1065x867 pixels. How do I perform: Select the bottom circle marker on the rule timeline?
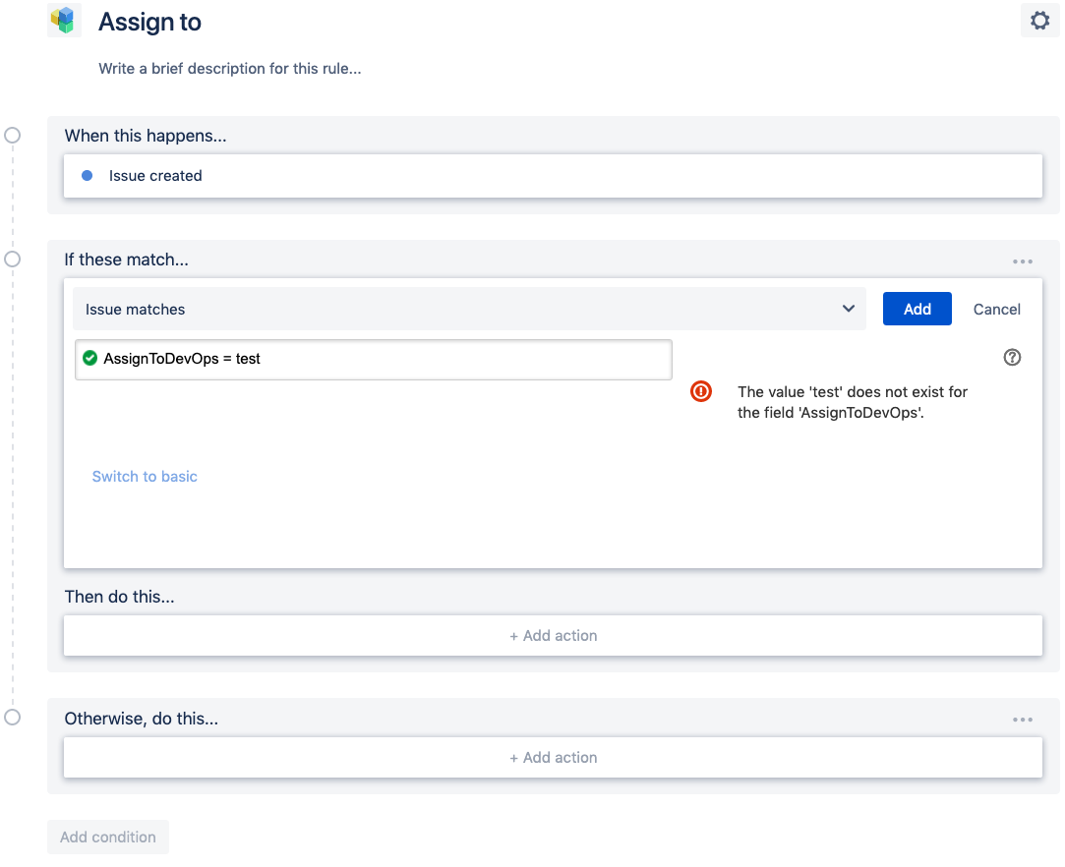pyautogui.click(x=12, y=718)
